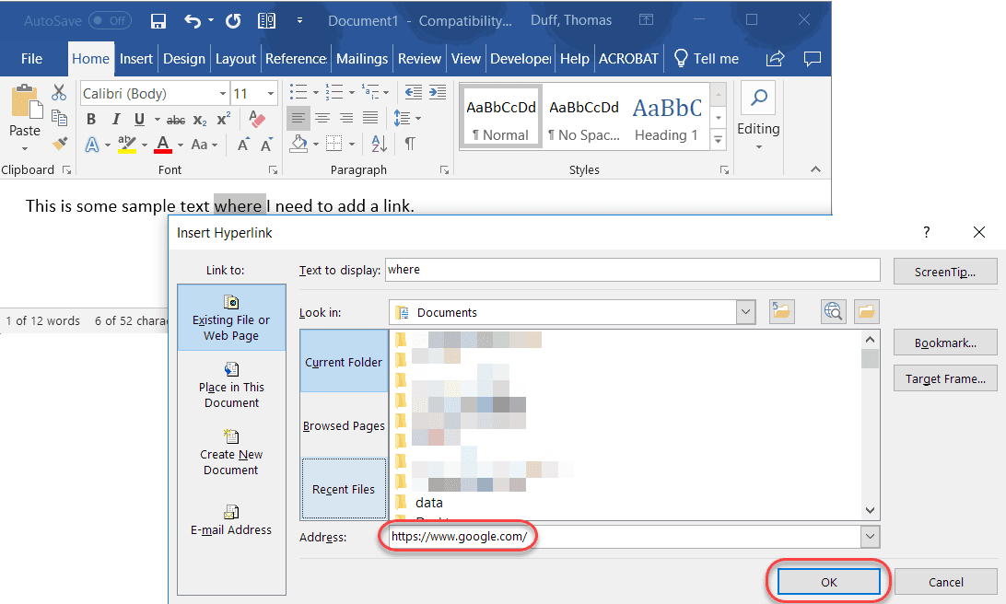Viewport: 1006px width, 604px height.
Task: Click the Up One Folder icon
Action: pyautogui.click(x=781, y=311)
